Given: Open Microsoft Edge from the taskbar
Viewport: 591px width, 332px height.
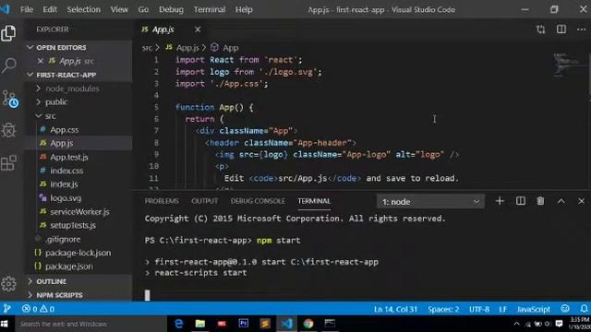Looking at the screenshot, I should [178, 324].
